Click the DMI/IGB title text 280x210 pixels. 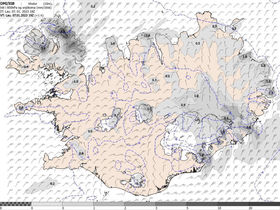point(8,3)
